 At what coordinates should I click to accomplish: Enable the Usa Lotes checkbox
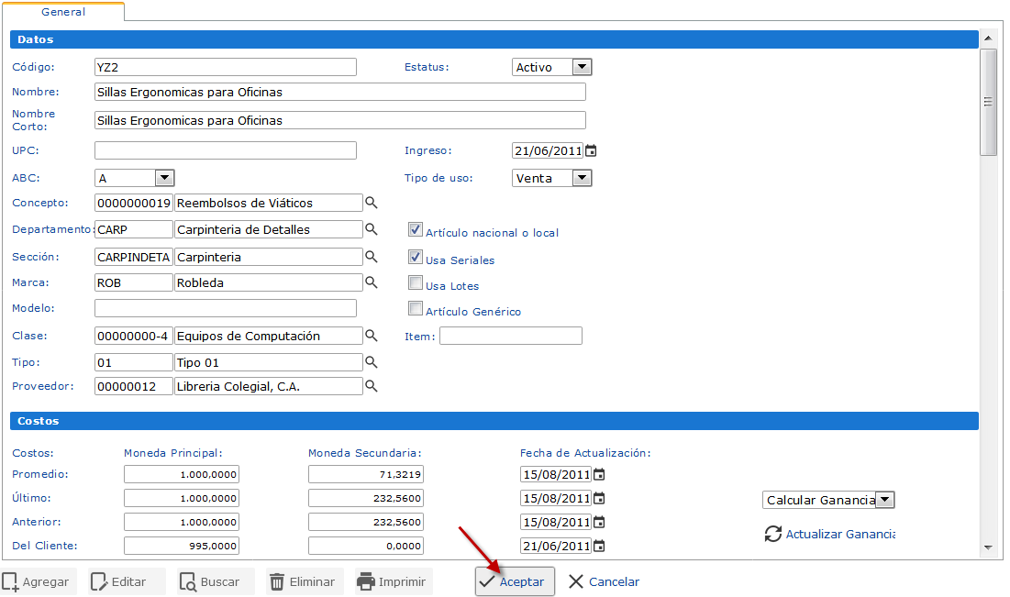click(x=416, y=282)
